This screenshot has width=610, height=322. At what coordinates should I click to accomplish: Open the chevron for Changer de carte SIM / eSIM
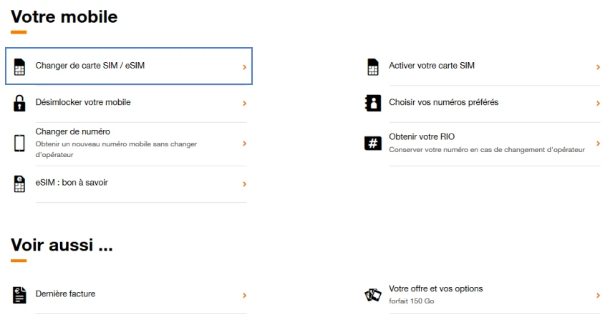[244, 67]
